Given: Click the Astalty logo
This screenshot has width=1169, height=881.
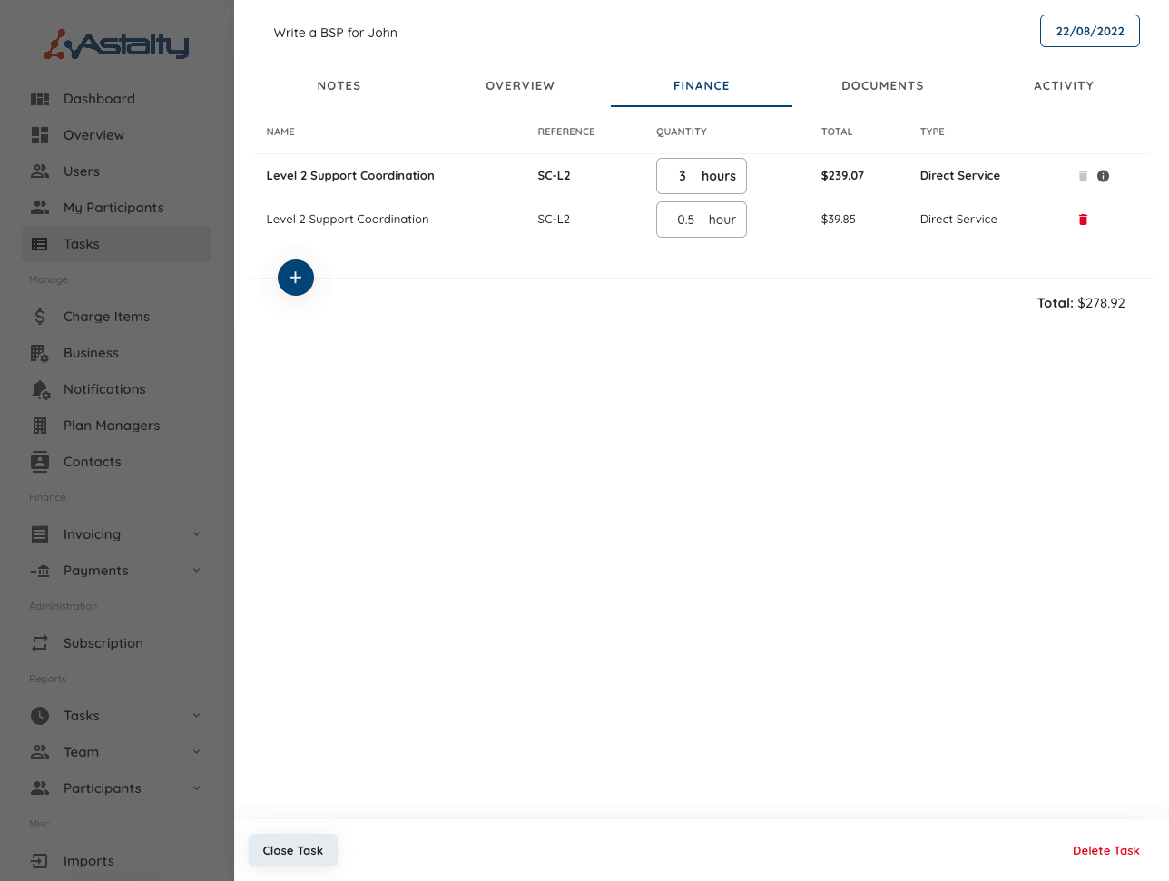Looking at the screenshot, I should coord(117,44).
